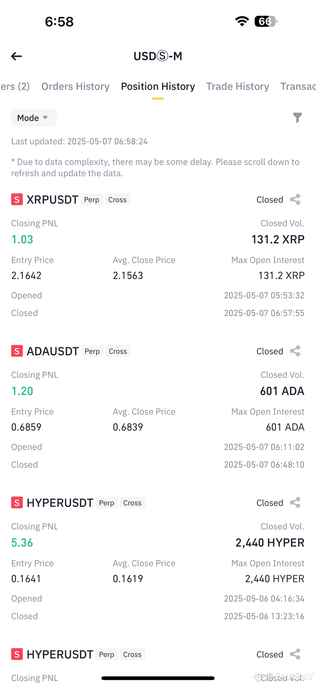Switch to the Trade History tab

(x=238, y=86)
